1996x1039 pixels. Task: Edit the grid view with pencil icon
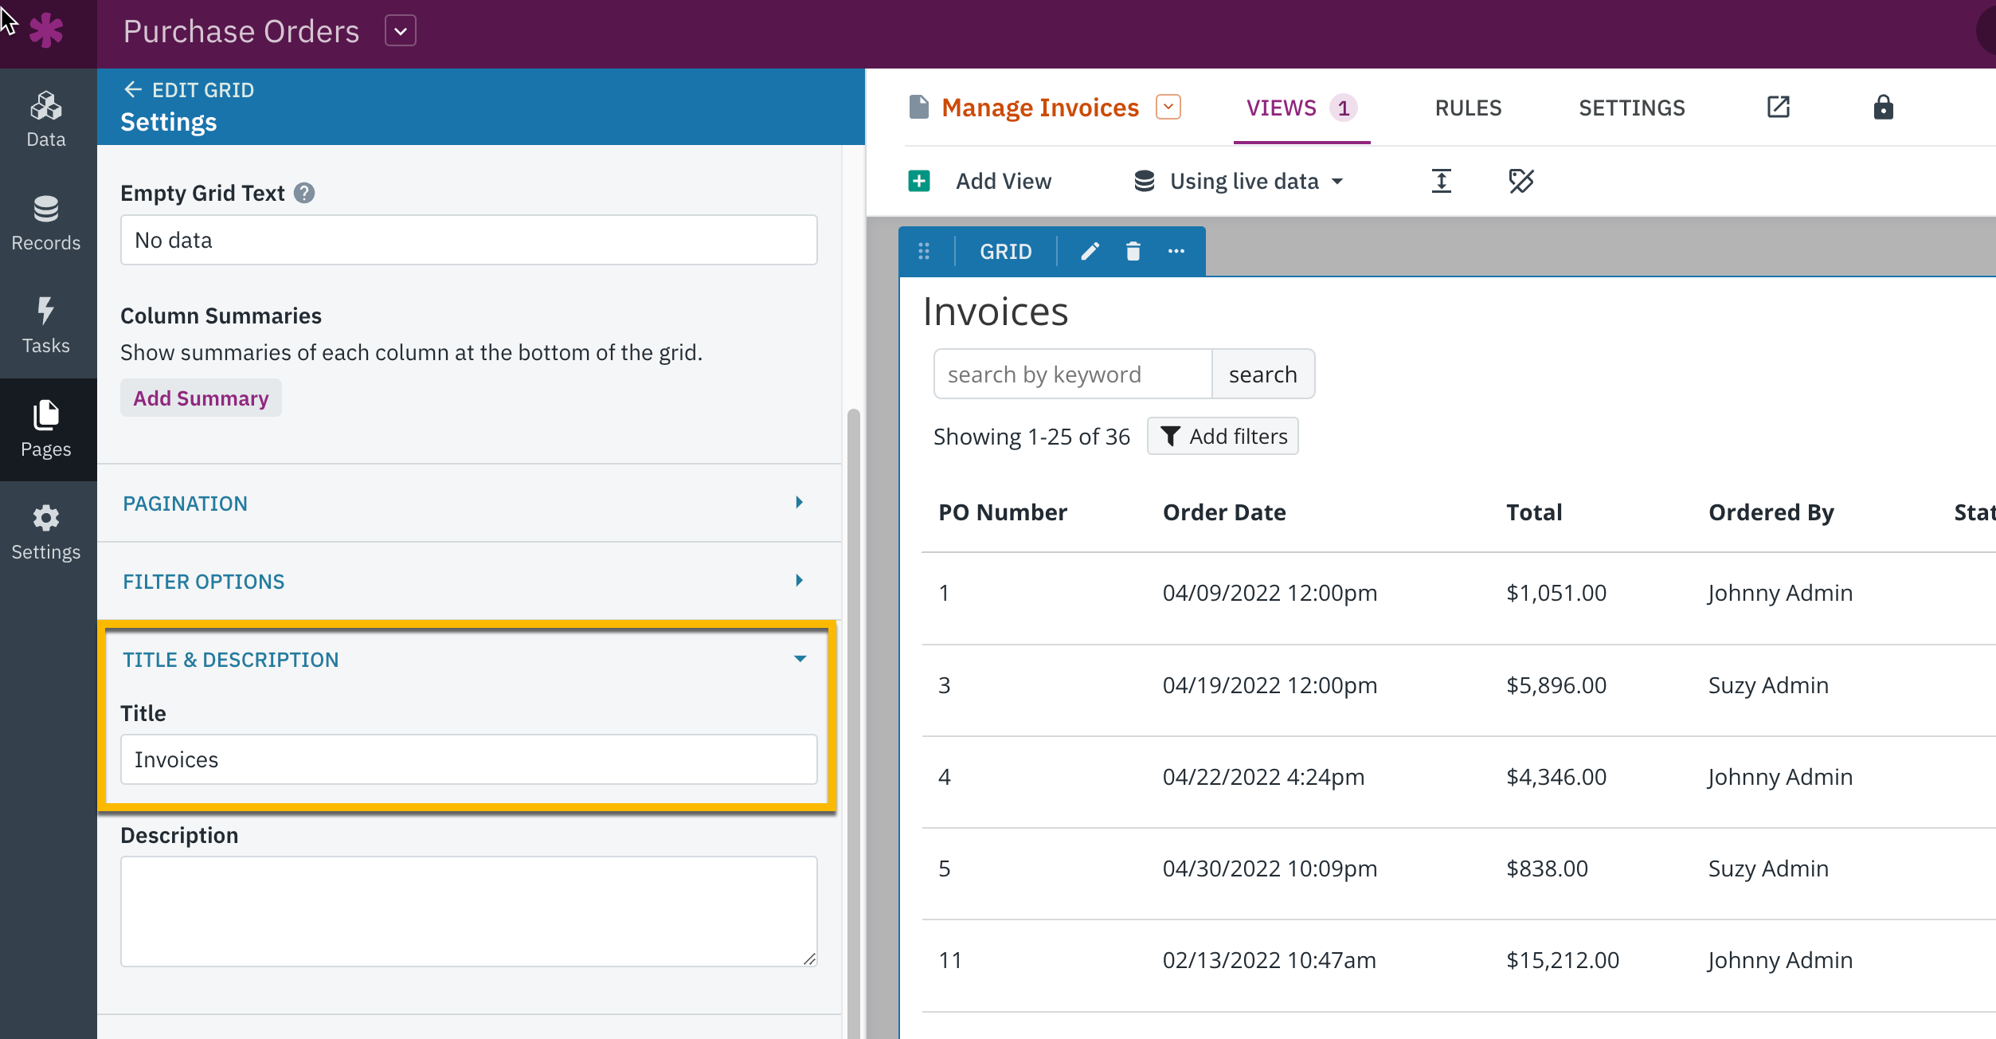pos(1090,252)
